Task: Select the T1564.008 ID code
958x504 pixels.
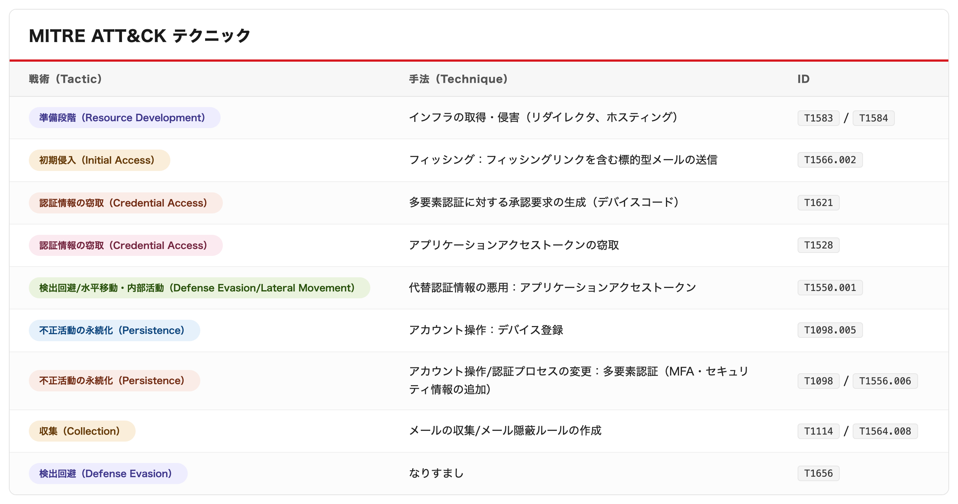Action: 885,431
